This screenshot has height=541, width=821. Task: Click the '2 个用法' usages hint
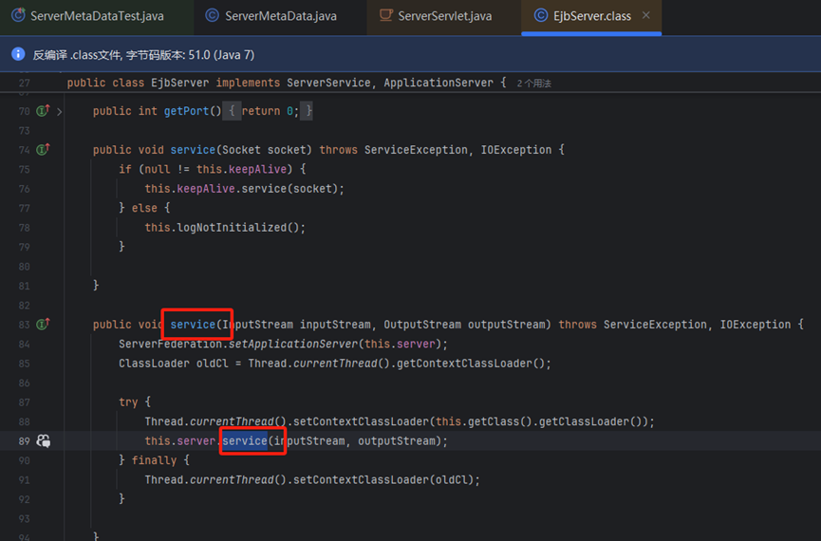(x=534, y=84)
